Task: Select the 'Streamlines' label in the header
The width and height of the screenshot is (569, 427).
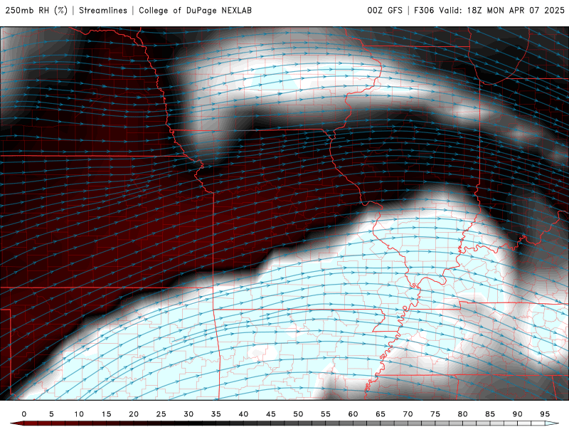Action: point(103,11)
